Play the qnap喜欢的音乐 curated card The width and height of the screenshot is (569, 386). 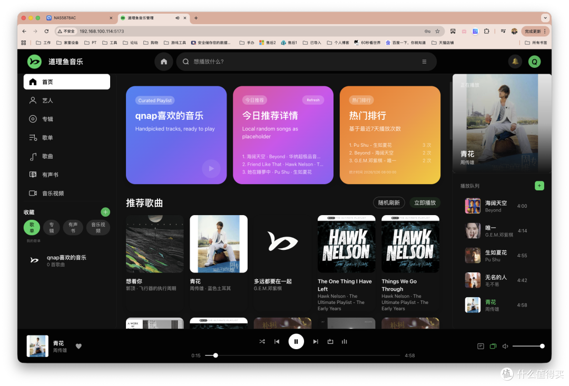pos(211,168)
